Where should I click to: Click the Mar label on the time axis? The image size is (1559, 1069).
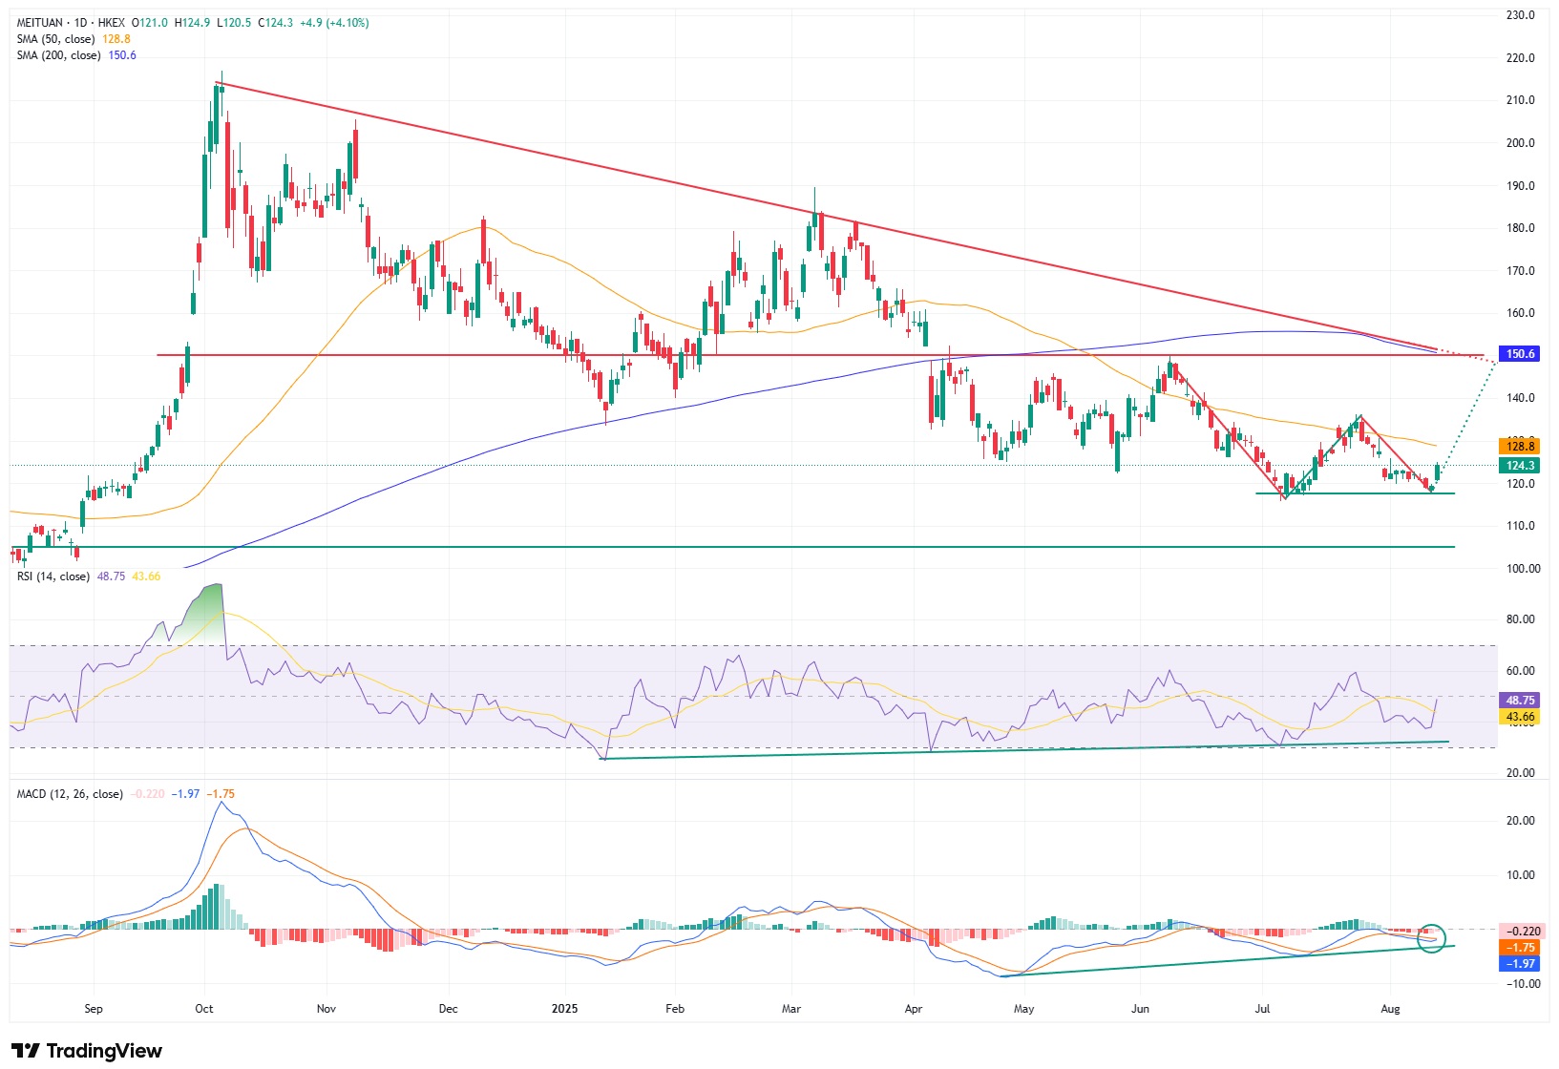click(x=791, y=1009)
